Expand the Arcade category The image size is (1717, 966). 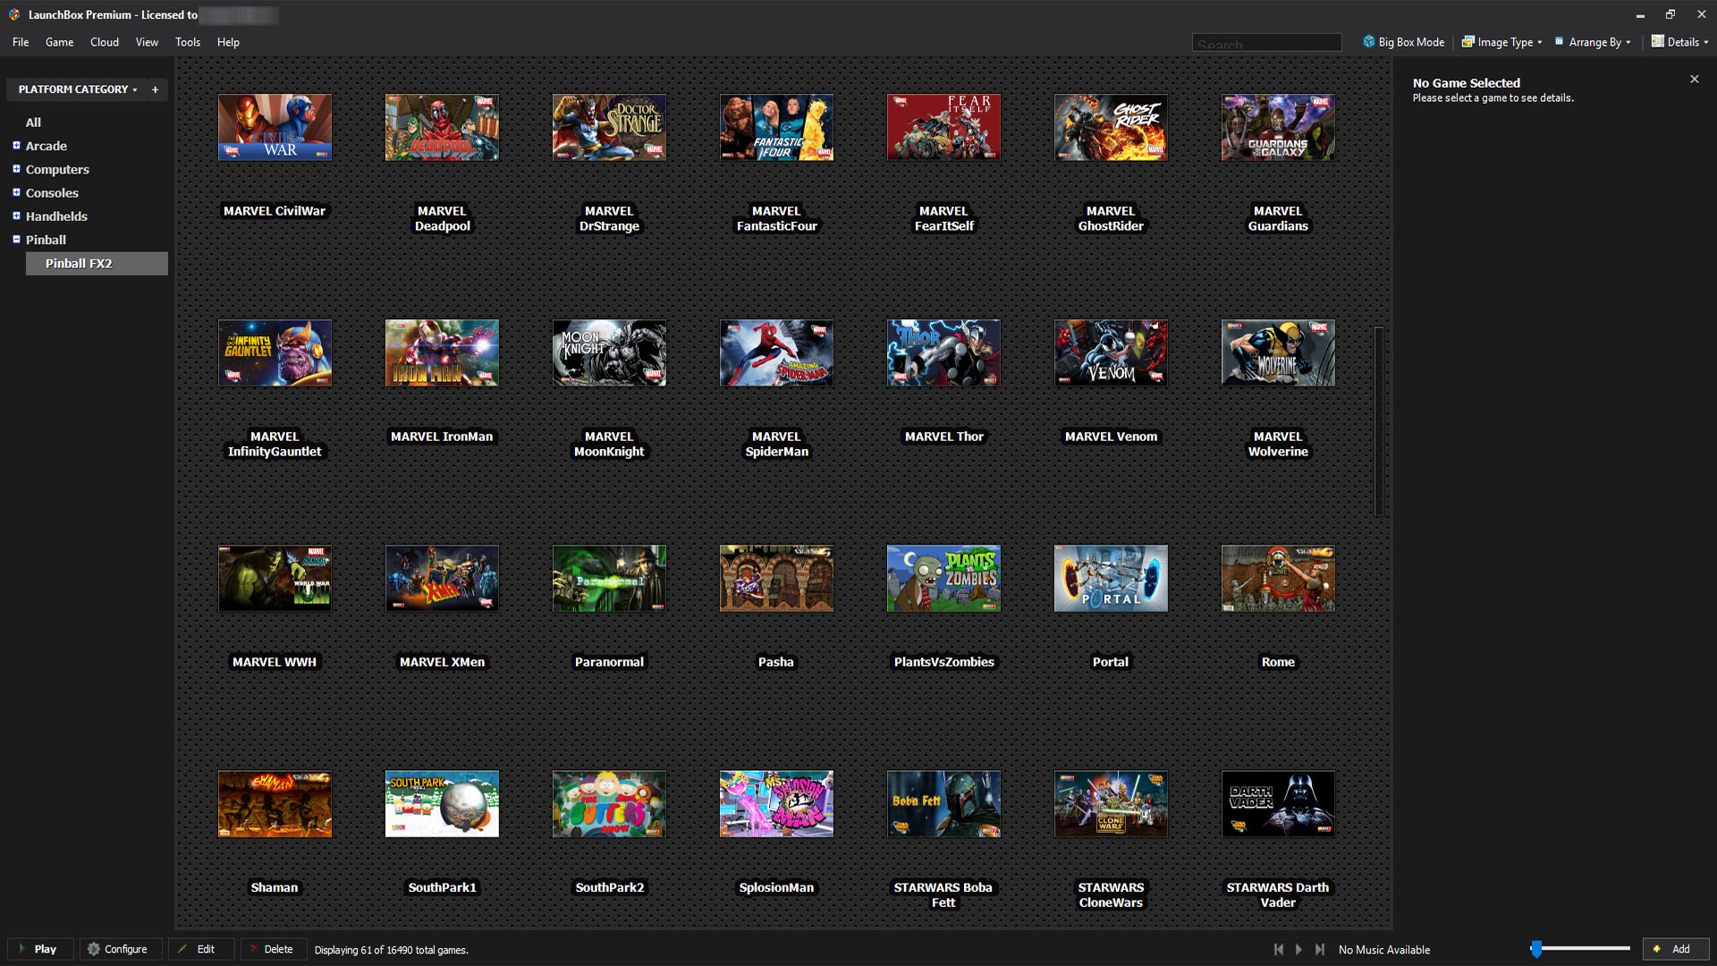pos(16,146)
